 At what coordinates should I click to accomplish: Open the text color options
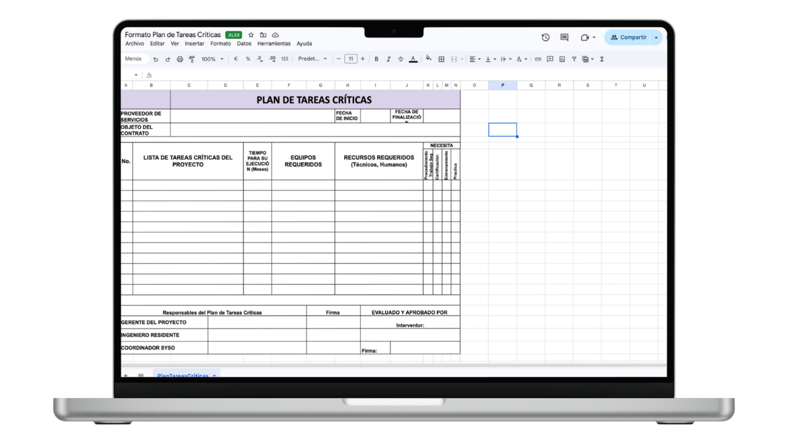click(412, 59)
